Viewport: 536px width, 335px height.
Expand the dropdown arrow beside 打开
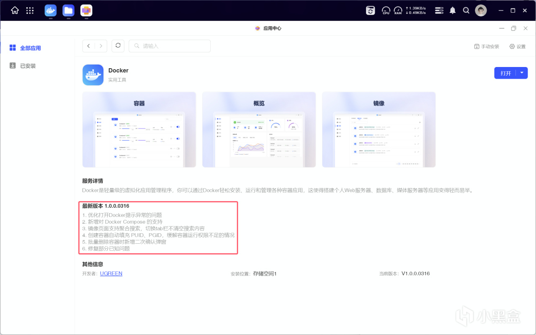point(522,73)
